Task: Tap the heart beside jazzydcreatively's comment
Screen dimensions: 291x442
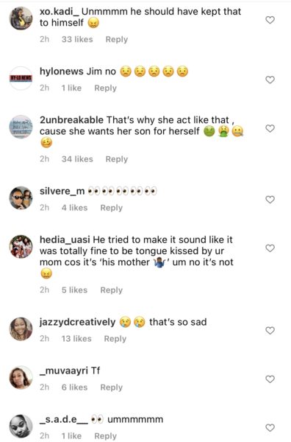Action: pos(270,331)
